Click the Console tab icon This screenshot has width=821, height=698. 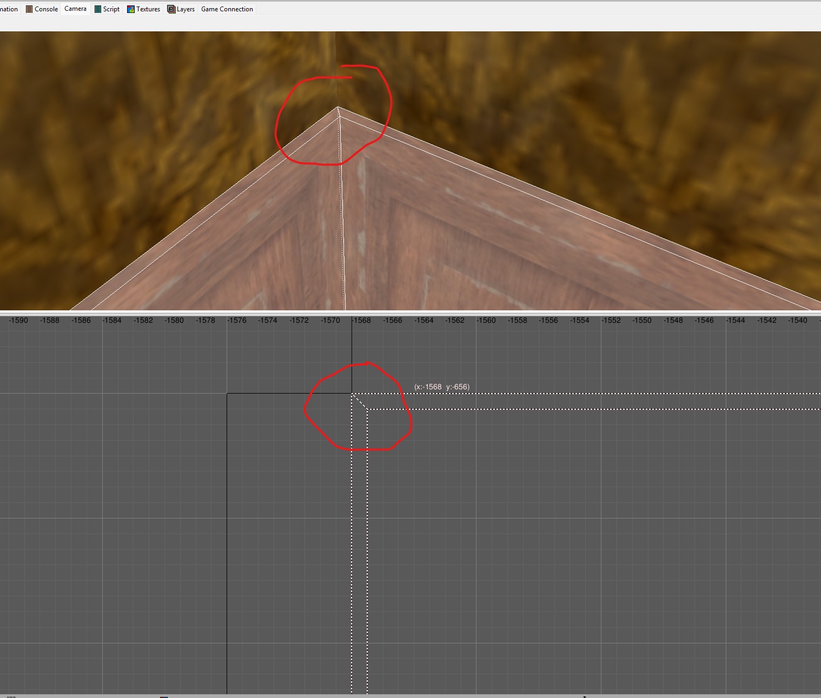click(x=29, y=9)
